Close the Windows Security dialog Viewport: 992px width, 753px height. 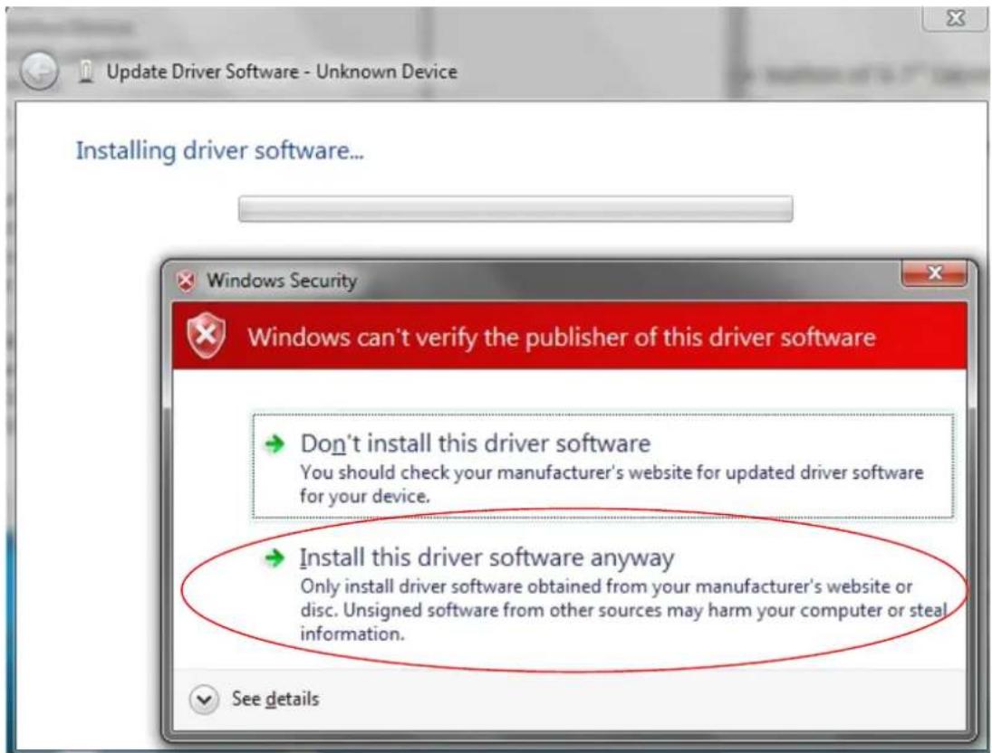pyautogui.click(x=934, y=273)
